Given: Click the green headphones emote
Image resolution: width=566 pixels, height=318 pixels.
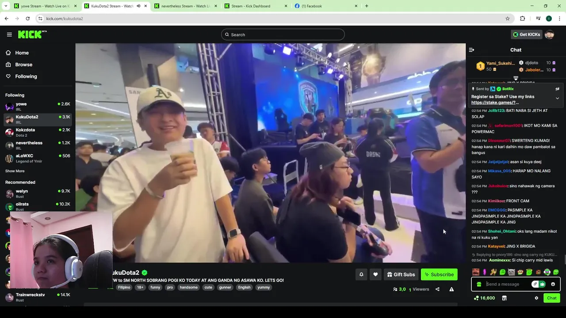Looking at the screenshot, I should pyautogui.click(x=547, y=272).
